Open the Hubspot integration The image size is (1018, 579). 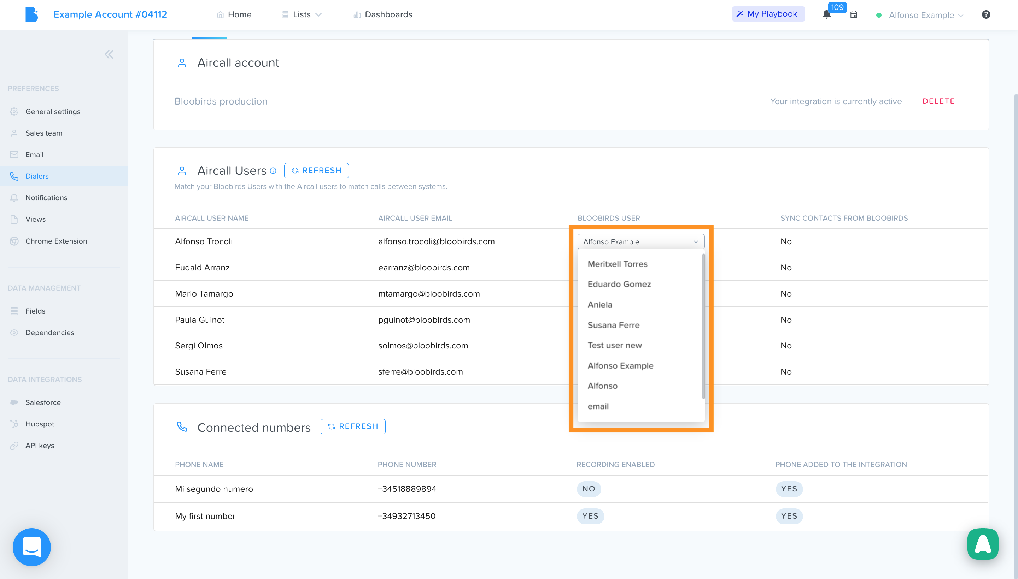[x=40, y=424]
